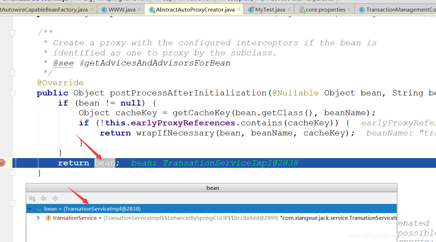Click the orange field icon beside transationService
The height and width of the screenshot is (242, 436).
[x=48, y=218]
